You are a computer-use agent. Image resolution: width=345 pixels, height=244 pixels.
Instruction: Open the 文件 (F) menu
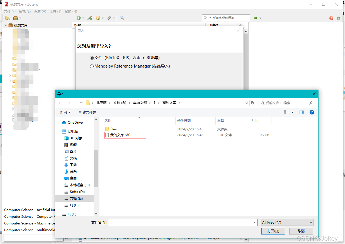tap(9, 11)
